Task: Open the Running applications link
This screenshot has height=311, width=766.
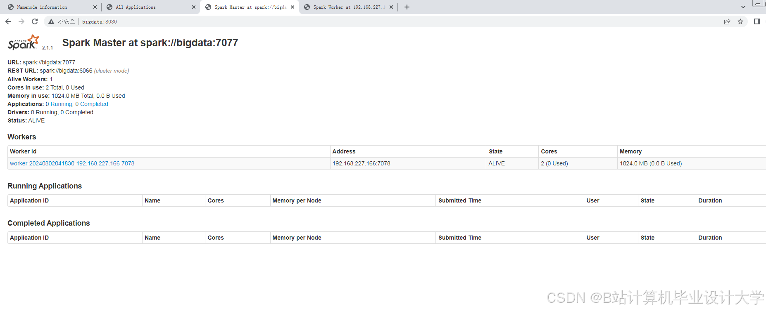Action: tap(62, 104)
